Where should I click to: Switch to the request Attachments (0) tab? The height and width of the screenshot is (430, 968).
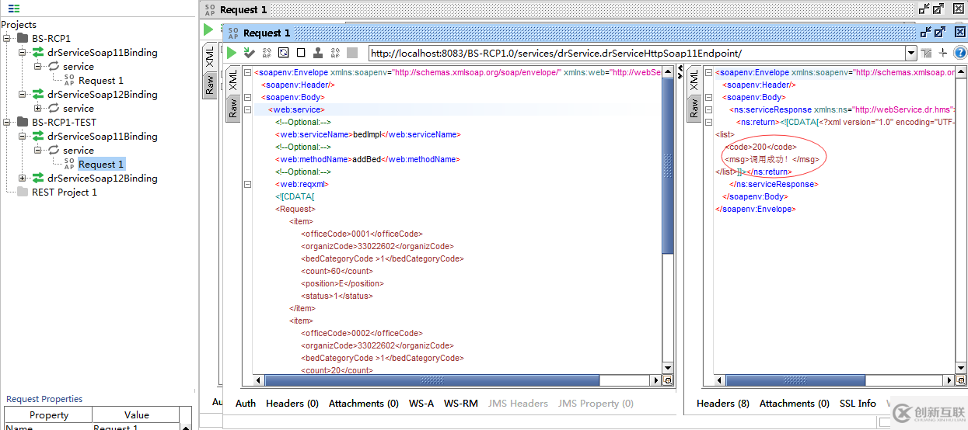[363, 403]
